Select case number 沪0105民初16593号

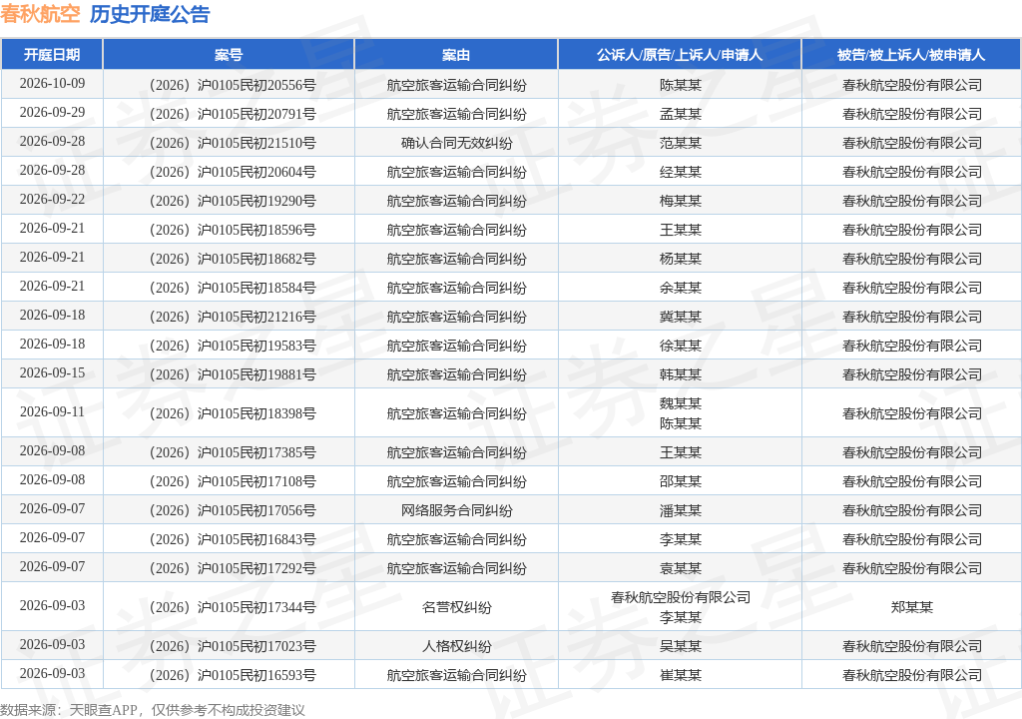coord(233,675)
